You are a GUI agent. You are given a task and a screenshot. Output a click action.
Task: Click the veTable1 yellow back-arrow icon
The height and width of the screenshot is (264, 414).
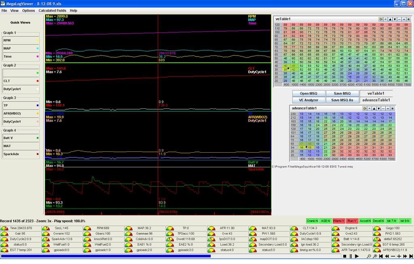point(381,19)
